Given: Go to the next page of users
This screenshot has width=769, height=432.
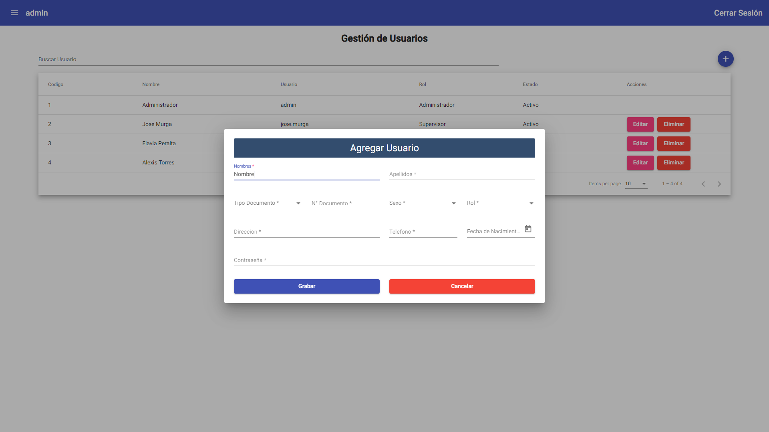Looking at the screenshot, I should 719,184.
